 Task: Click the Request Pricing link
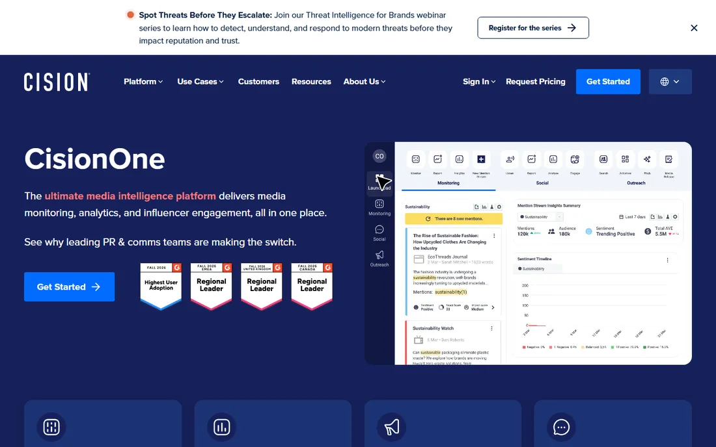click(536, 82)
